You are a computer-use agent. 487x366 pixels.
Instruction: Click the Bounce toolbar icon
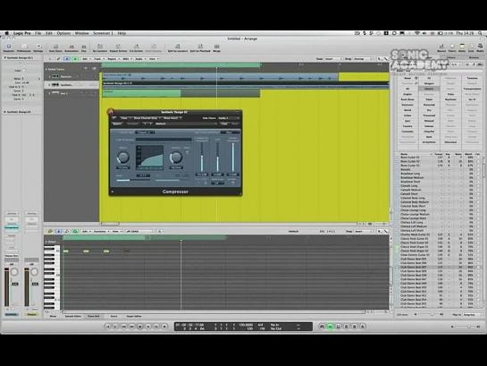coord(441,47)
